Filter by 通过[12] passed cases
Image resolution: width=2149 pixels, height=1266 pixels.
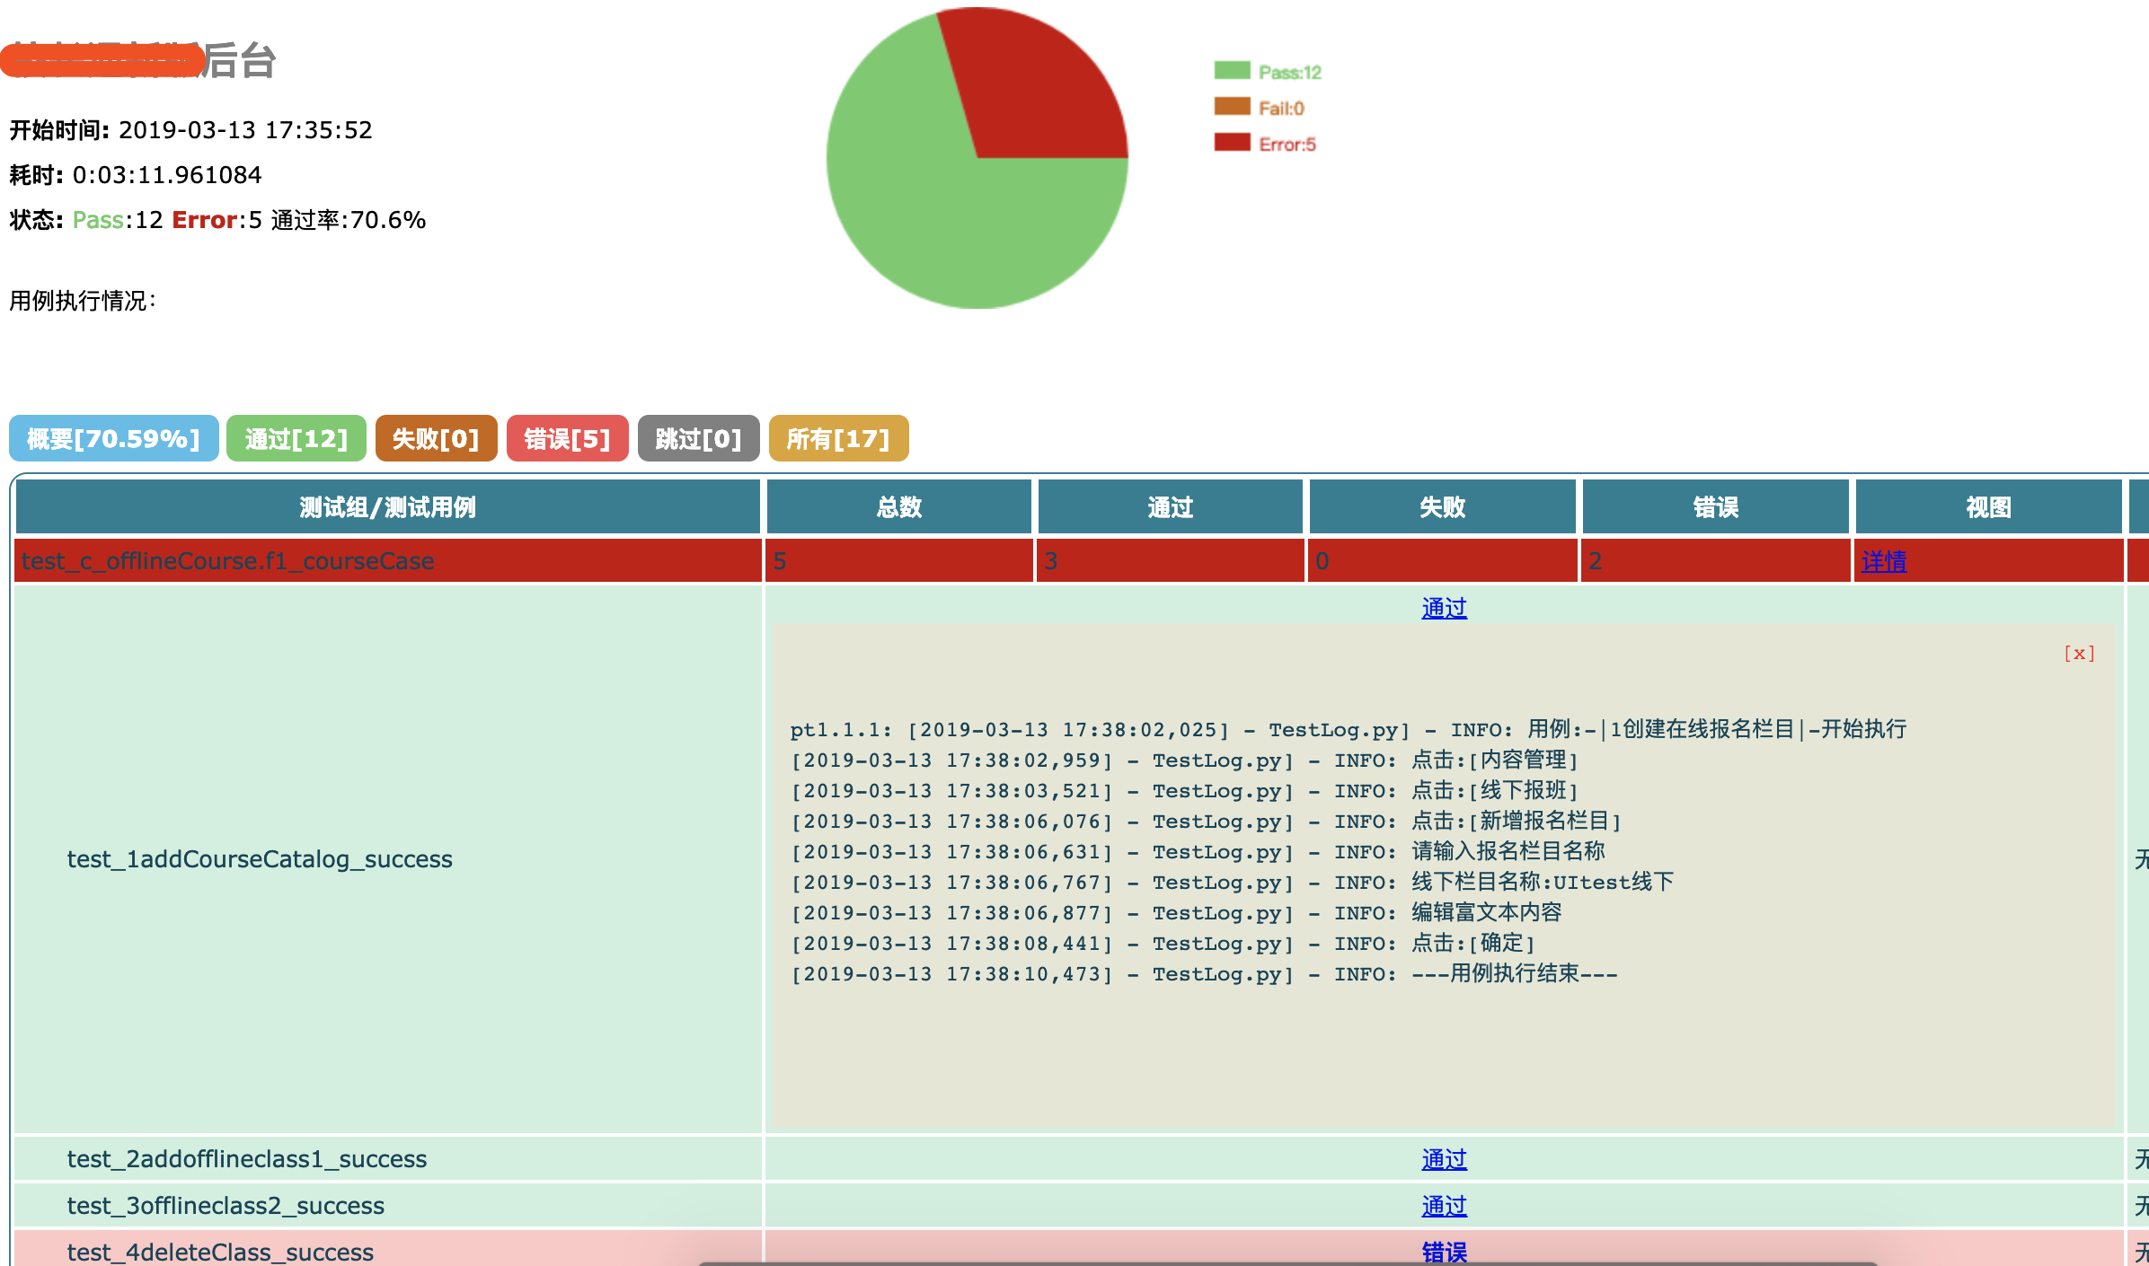296,439
